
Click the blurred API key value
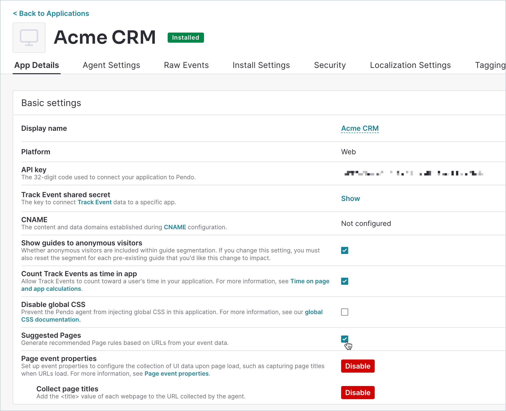click(414, 173)
